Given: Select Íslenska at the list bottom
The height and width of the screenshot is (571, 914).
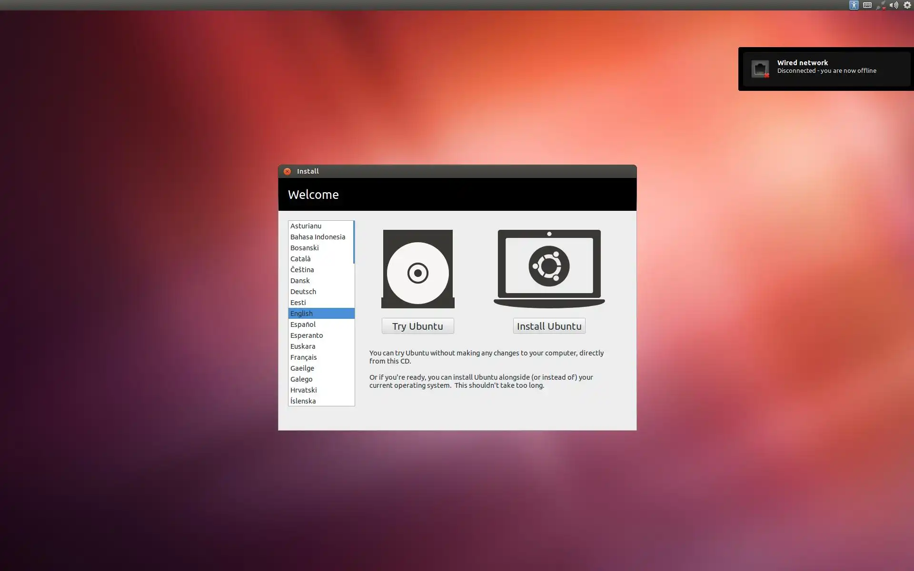Looking at the screenshot, I should (303, 401).
